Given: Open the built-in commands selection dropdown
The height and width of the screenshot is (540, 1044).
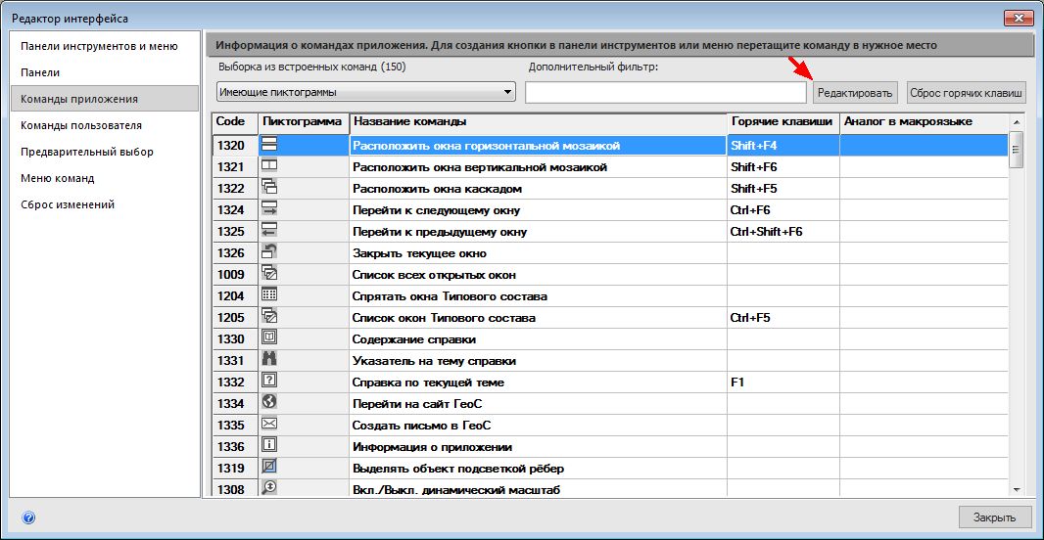Looking at the screenshot, I should coord(366,92).
